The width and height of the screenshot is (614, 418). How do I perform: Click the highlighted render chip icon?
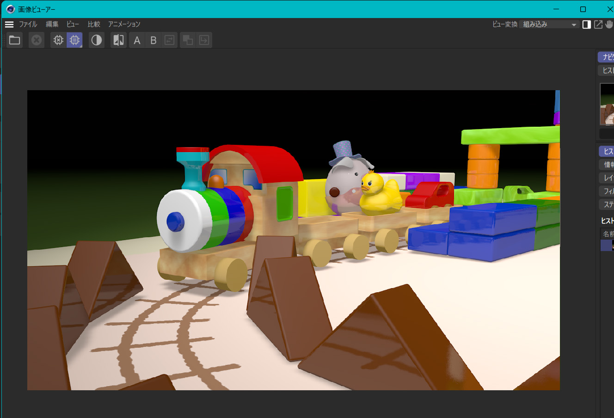74,40
